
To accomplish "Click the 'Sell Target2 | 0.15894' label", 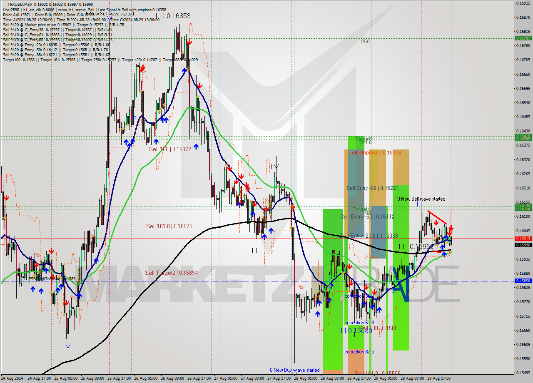I will (171, 273).
